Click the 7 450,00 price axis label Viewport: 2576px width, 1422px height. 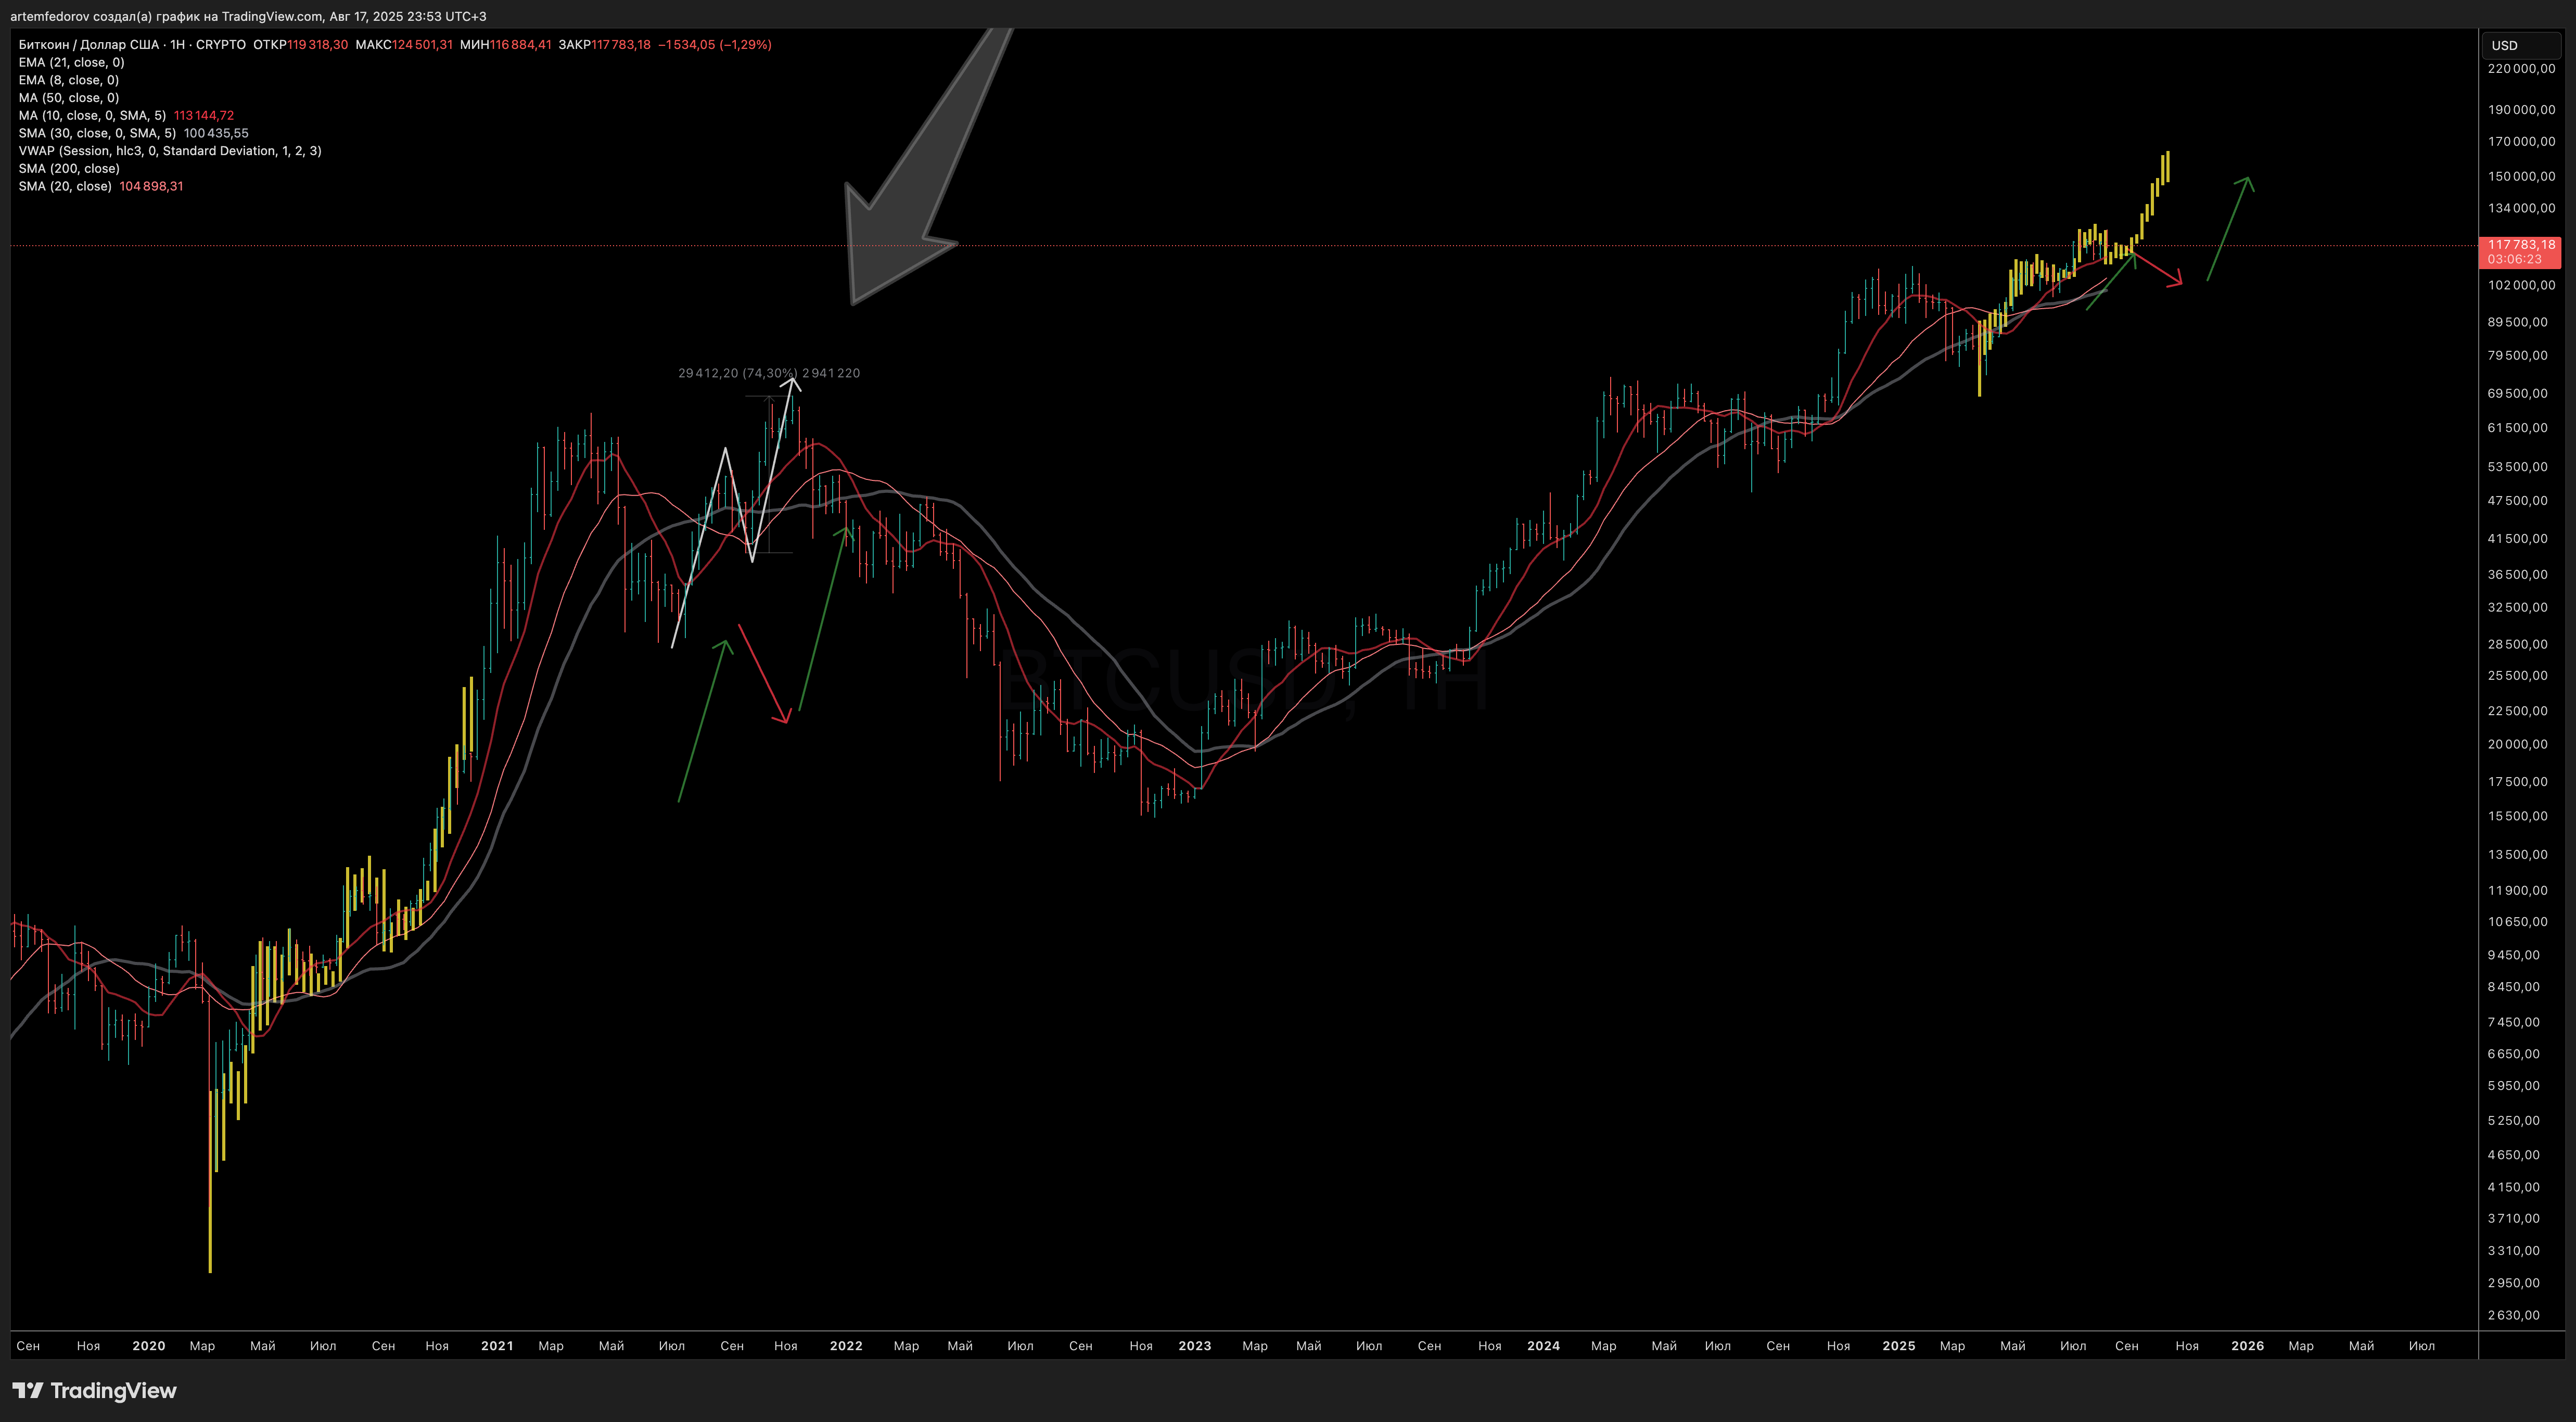click(2514, 1023)
